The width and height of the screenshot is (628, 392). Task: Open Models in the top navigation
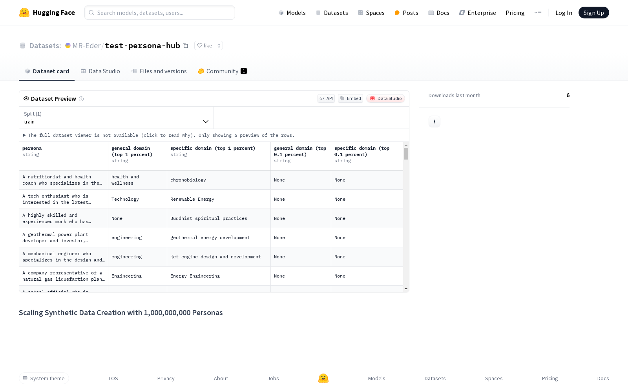coord(292,13)
